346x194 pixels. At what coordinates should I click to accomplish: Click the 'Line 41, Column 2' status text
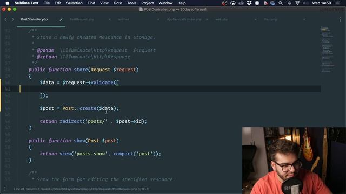click(27, 189)
